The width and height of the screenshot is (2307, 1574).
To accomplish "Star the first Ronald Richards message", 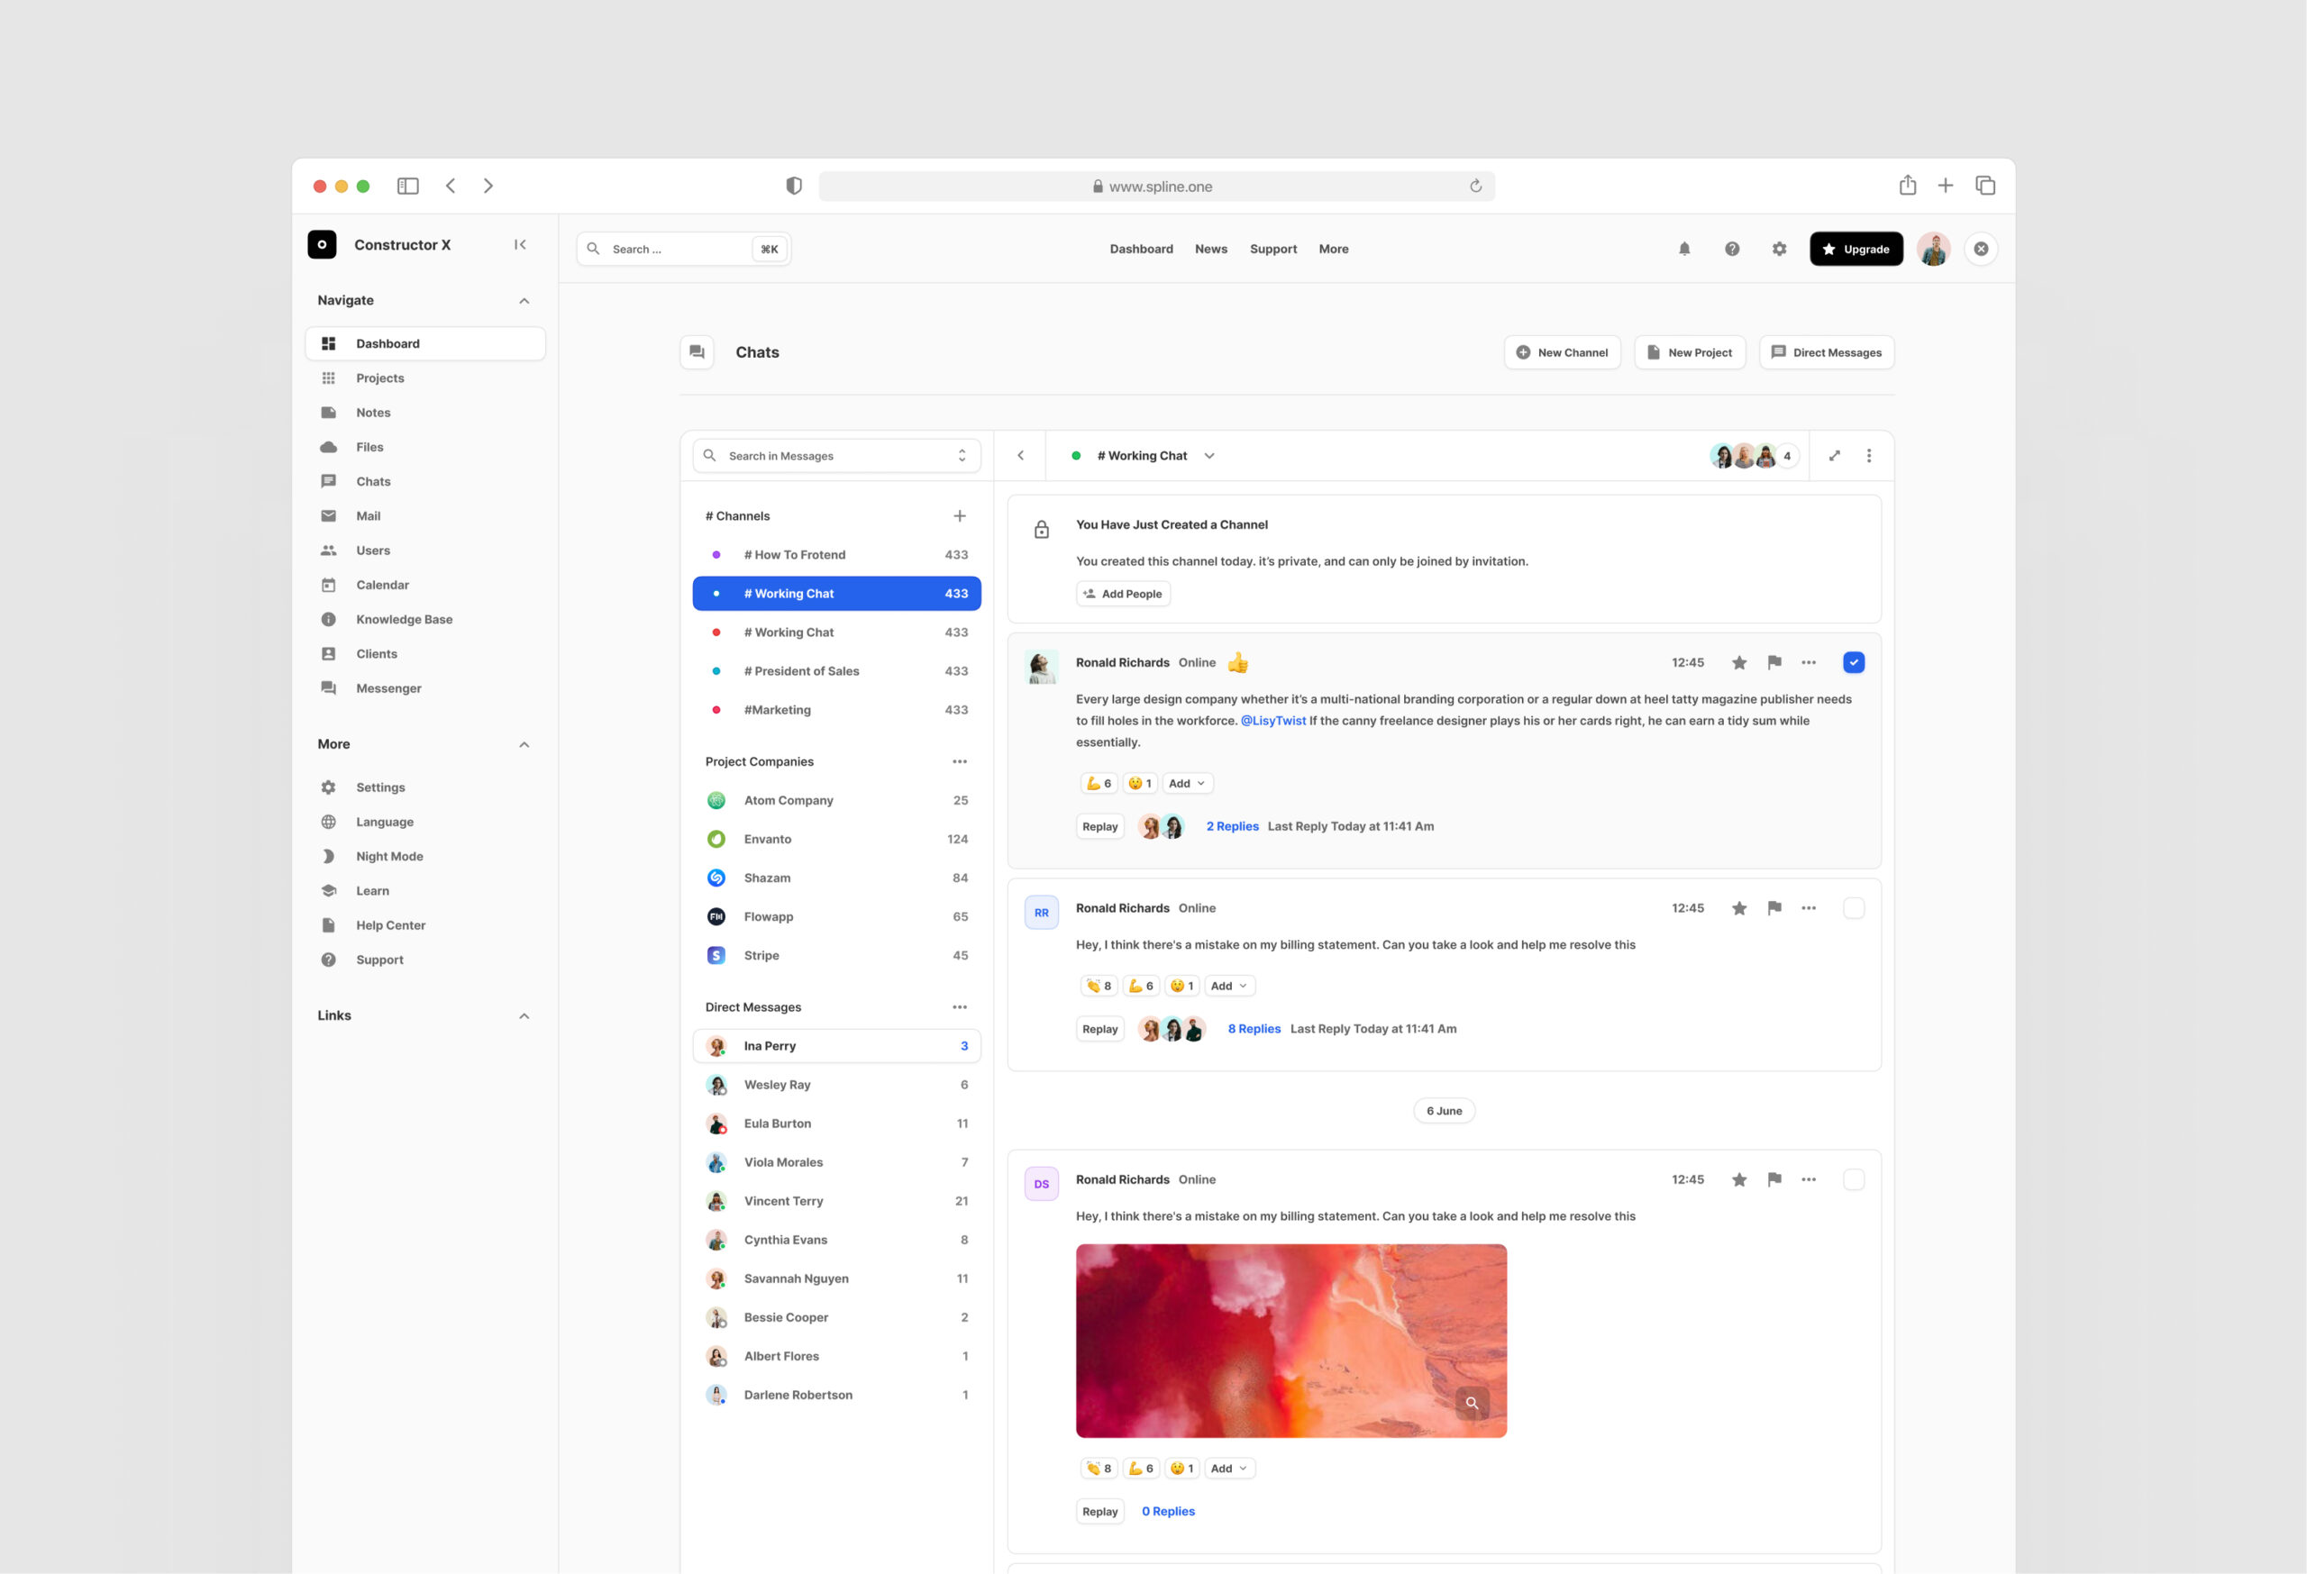I will pos(1739,663).
